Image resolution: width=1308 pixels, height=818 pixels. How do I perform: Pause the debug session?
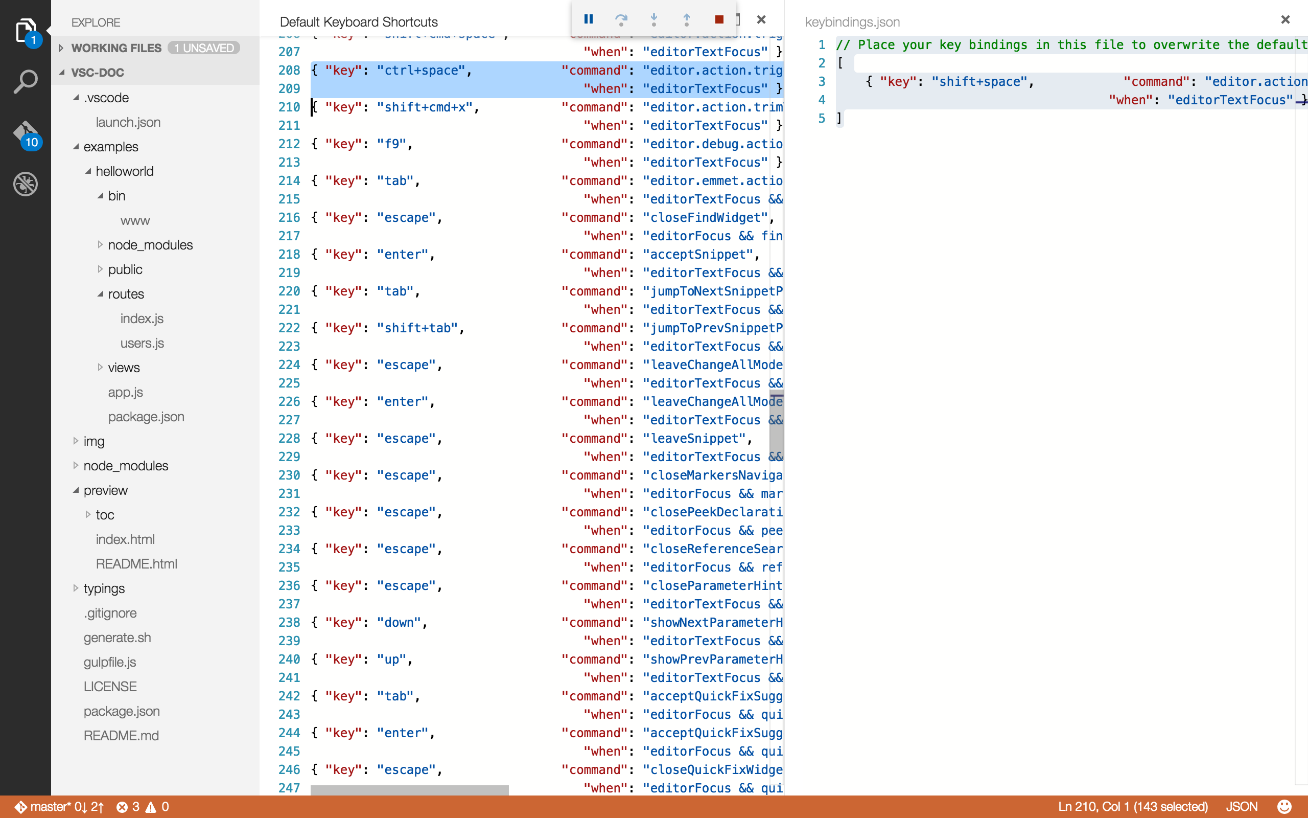click(x=589, y=19)
